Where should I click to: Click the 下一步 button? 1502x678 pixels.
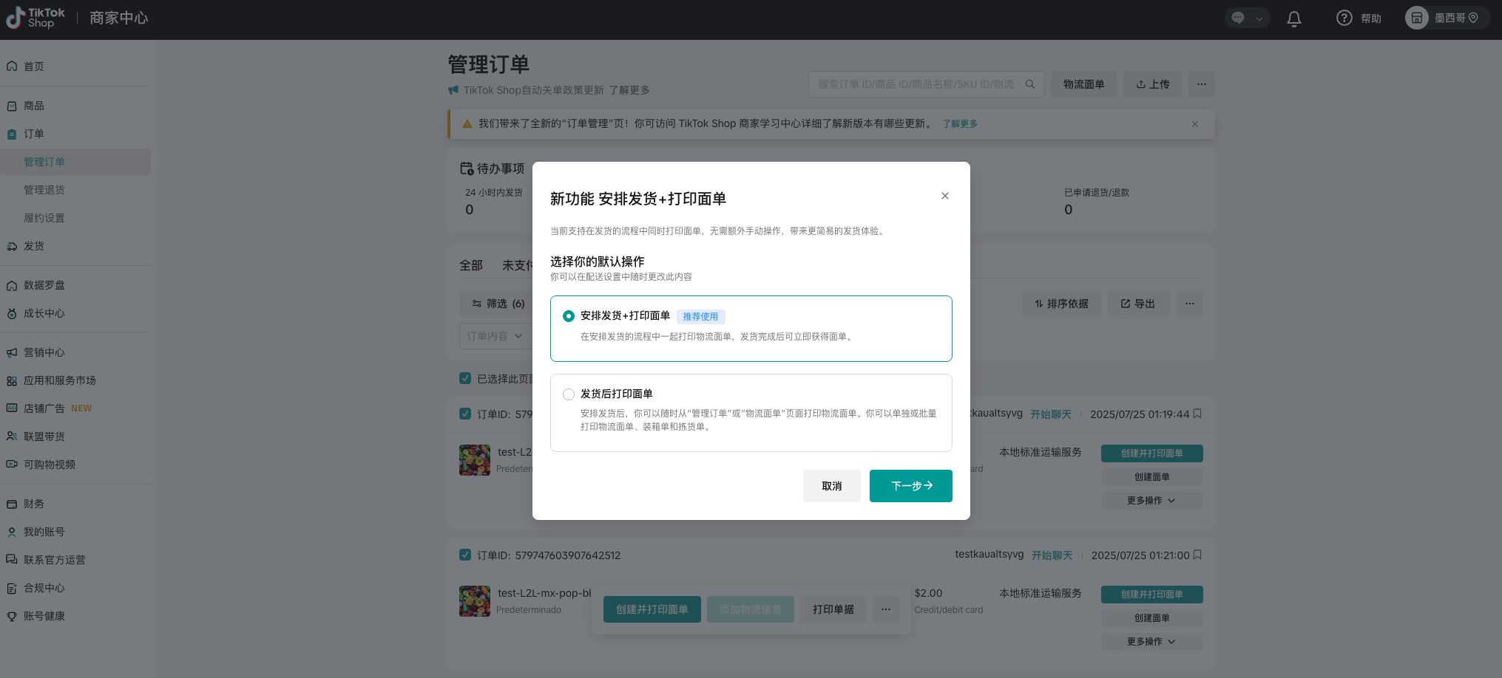tap(910, 486)
